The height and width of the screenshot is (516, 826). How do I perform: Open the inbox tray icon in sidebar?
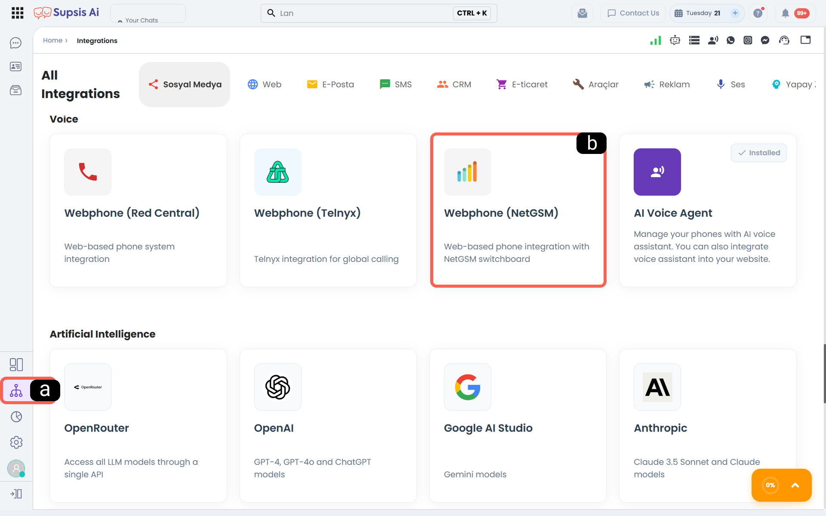pyautogui.click(x=16, y=90)
